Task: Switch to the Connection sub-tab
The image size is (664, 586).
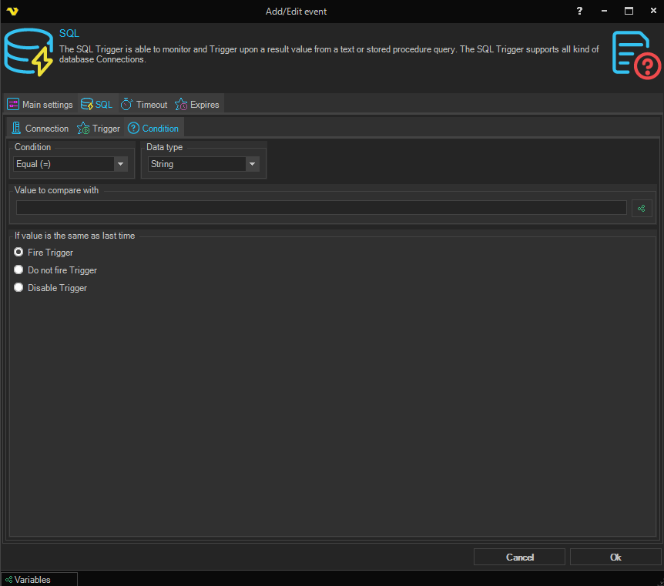Action: coord(39,129)
